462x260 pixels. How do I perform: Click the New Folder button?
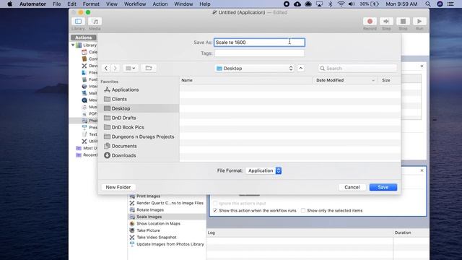click(118, 187)
